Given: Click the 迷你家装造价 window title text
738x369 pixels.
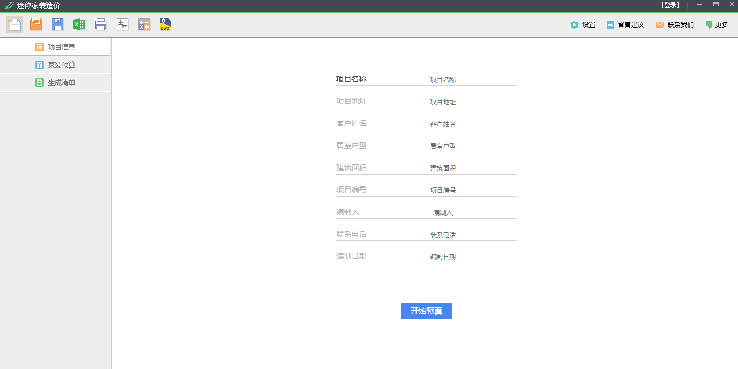Looking at the screenshot, I should point(39,5).
